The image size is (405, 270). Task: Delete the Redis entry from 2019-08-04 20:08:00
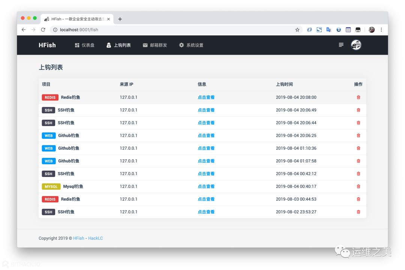[x=358, y=97]
